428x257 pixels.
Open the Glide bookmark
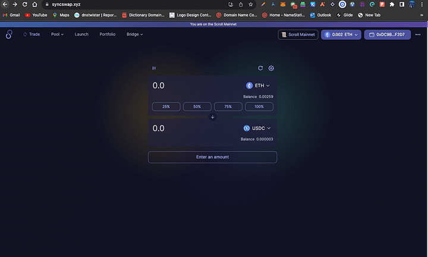[344, 15]
